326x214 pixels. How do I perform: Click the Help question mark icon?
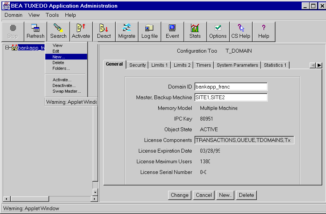[264, 32]
